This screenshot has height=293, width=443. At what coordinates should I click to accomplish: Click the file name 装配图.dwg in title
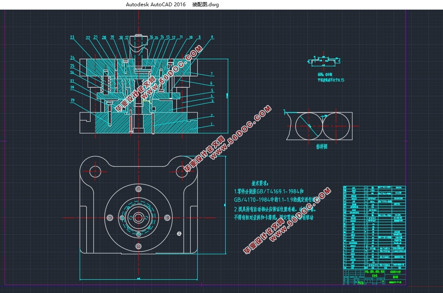coord(205,5)
